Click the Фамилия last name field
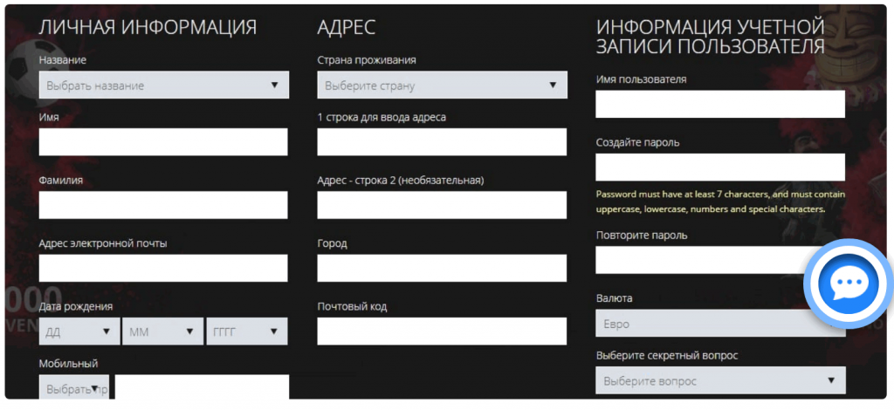 (163, 205)
